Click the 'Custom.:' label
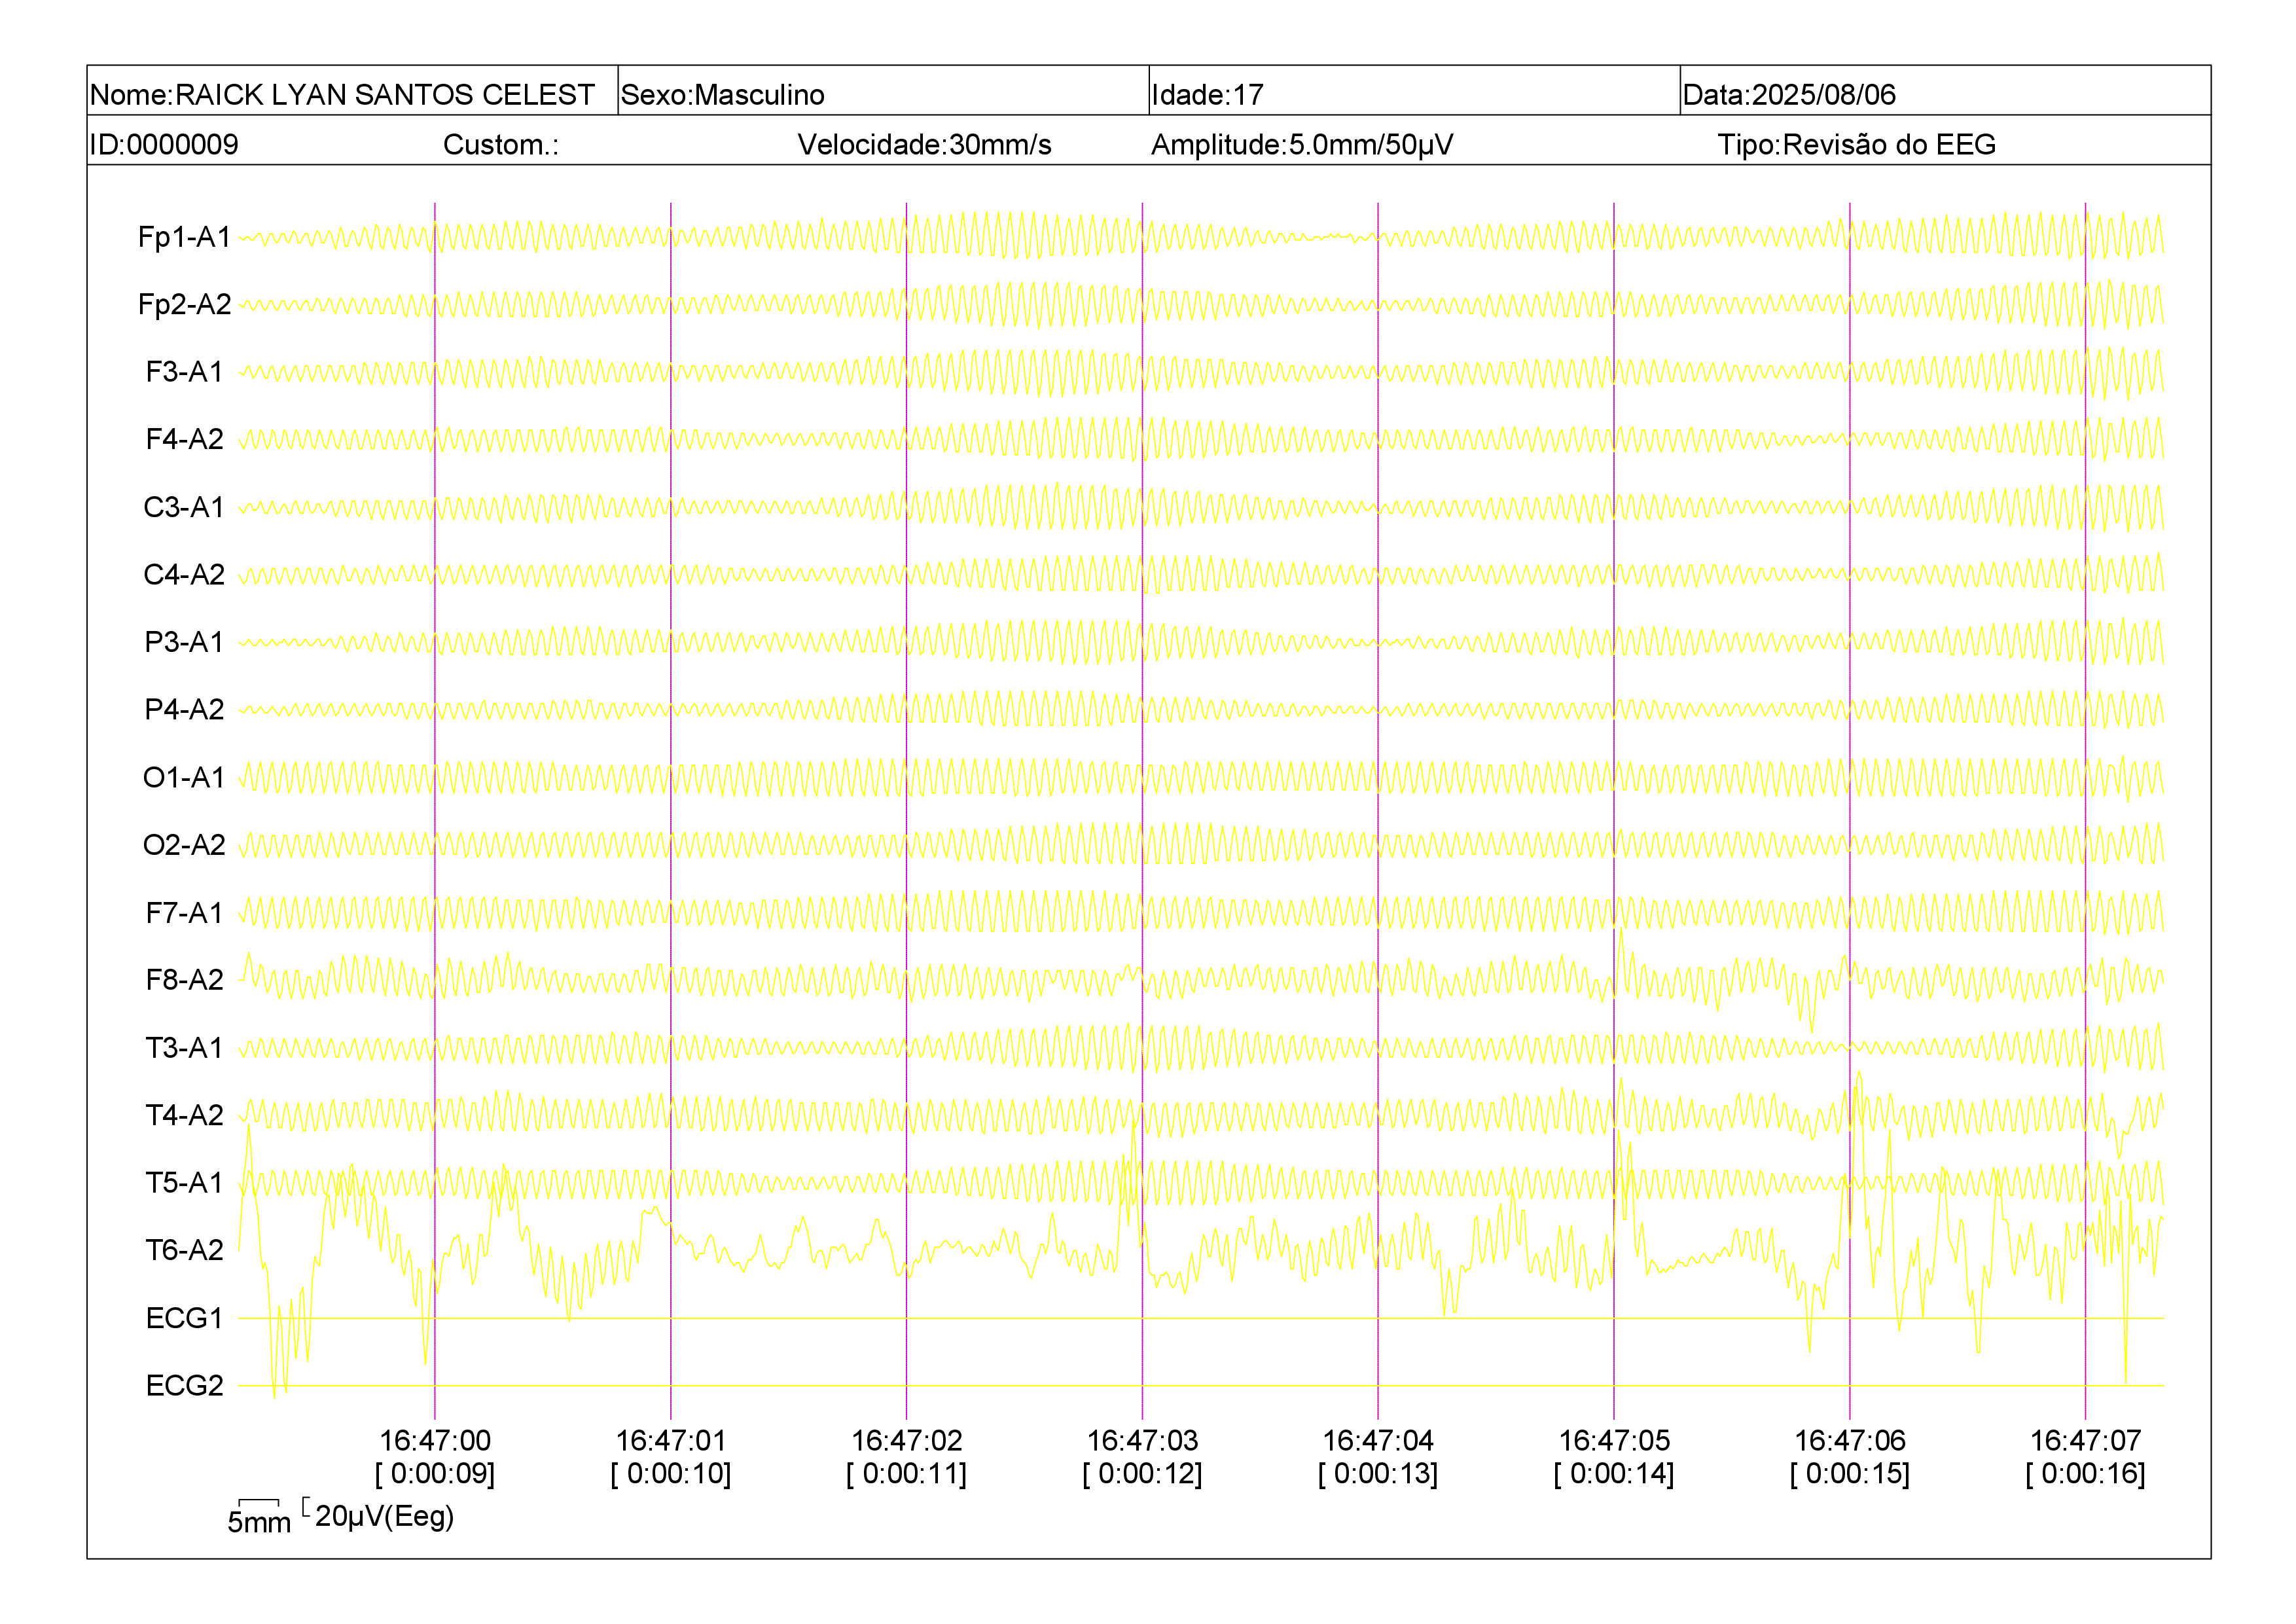Viewport: 2296px width, 1624px height. tap(501, 144)
